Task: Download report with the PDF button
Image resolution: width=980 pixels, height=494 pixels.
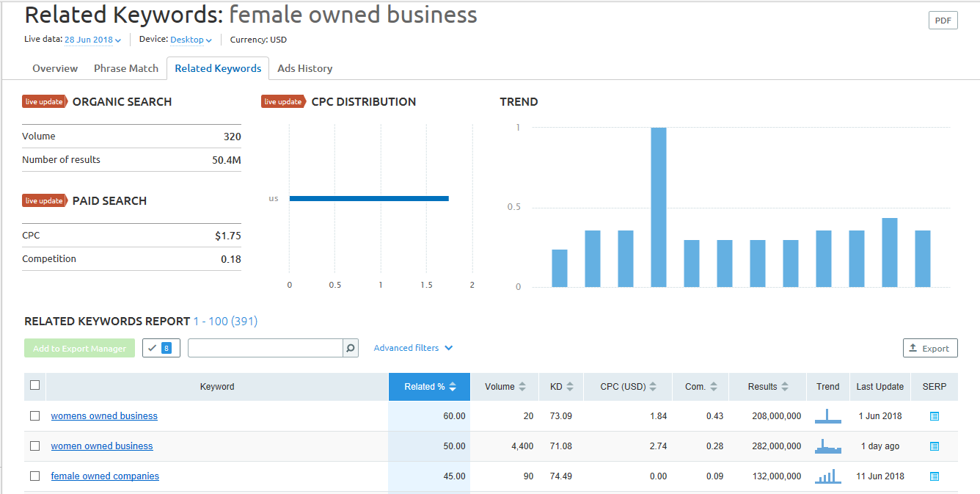Action: pos(943,21)
